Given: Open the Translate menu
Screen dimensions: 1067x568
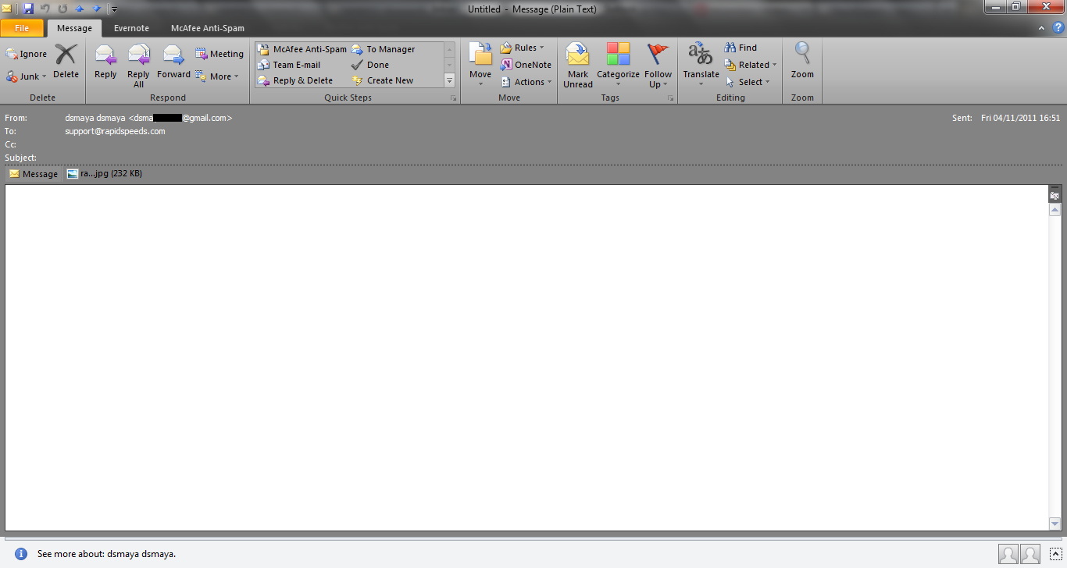Looking at the screenshot, I should tap(701, 66).
